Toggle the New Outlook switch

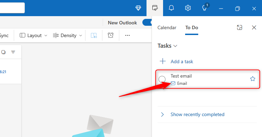pyautogui.click(x=148, y=22)
